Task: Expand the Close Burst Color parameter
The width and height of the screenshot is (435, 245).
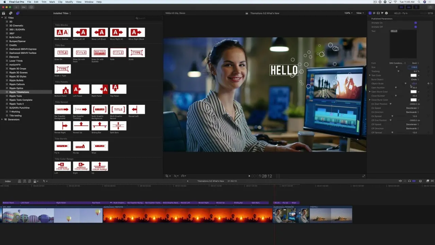Action: point(370,100)
